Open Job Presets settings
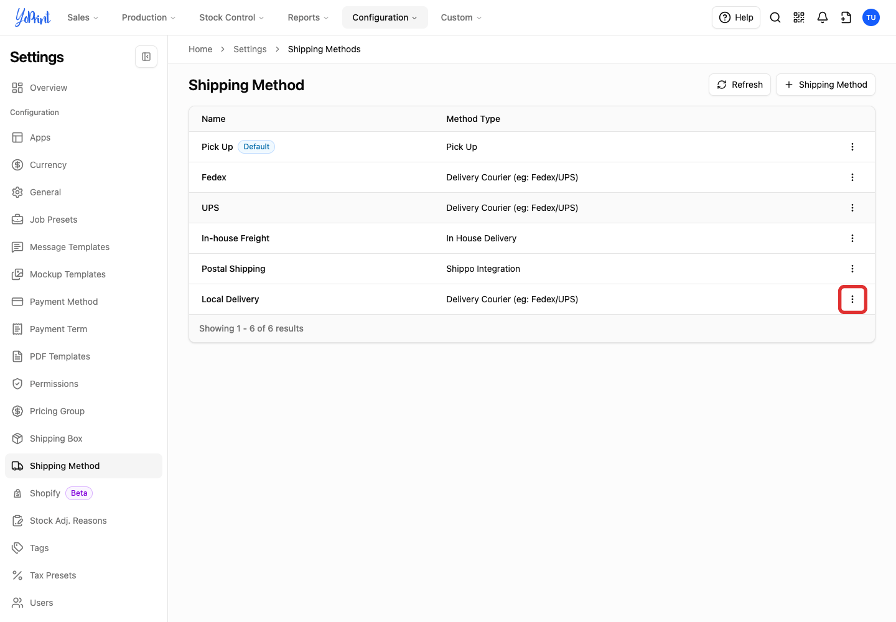896x622 pixels. [83, 220]
